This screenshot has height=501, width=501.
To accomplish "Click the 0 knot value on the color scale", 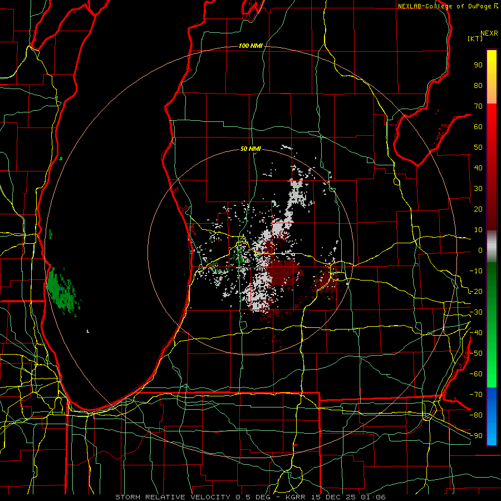I will click(x=480, y=250).
